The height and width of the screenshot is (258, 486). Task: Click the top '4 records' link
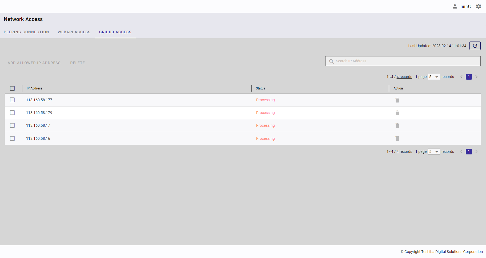[404, 77]
